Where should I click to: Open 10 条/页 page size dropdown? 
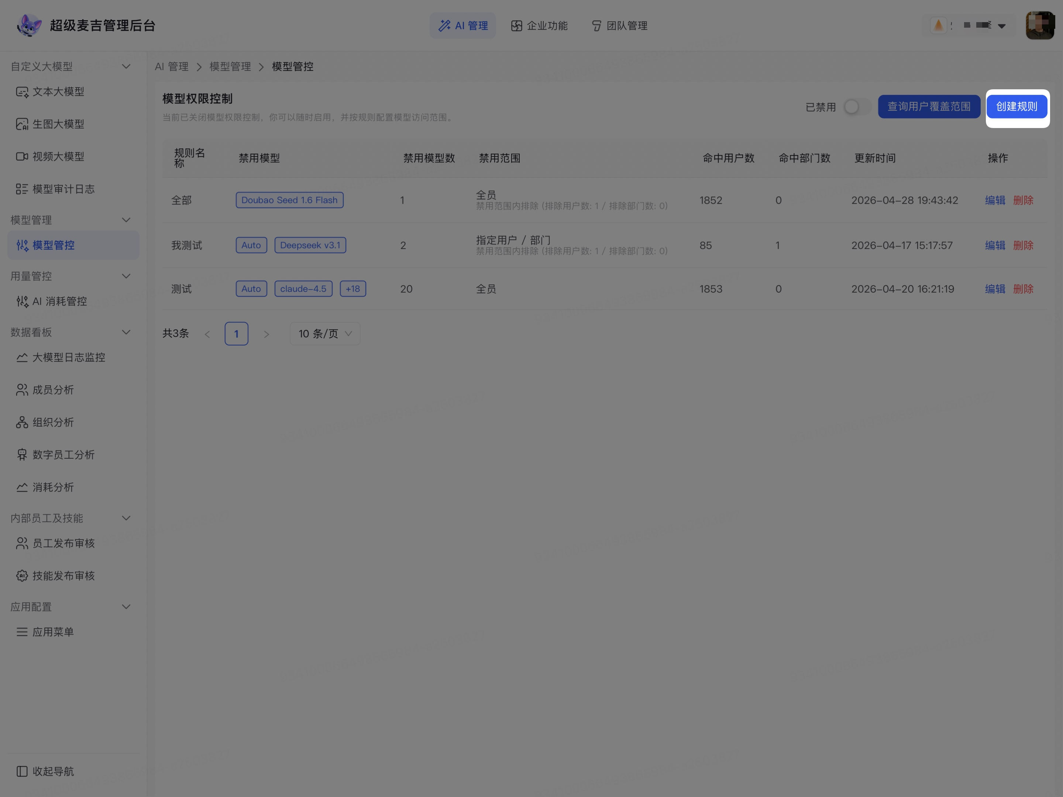click(x=325, y=334)
